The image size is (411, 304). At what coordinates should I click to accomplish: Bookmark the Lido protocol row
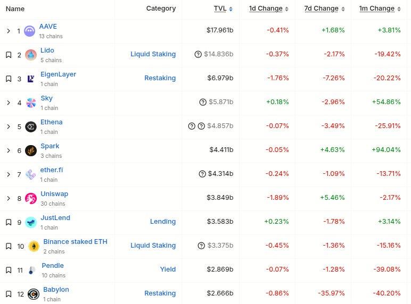9,55
